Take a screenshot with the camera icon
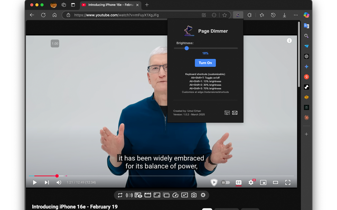The width and height of the screenshot is (337, 210). click(194, 195)
